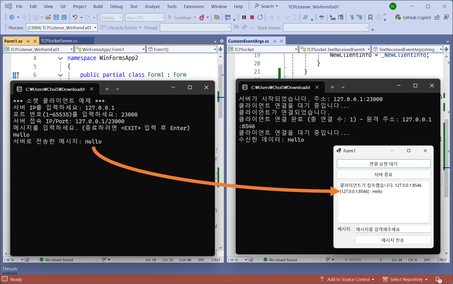
Task: Click the left editor settings gear icon
Action: tap(222, 41)
